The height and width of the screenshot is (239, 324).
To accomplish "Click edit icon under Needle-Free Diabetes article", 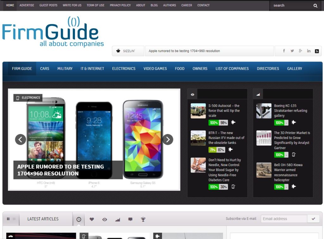I will 233,187.
